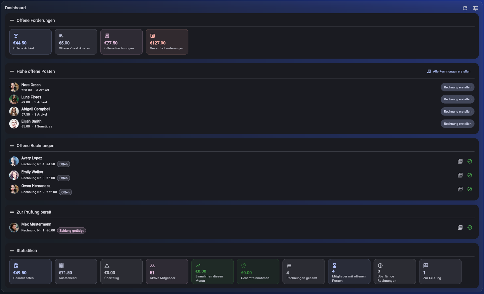The height and width of the screenshot is (294, 484).
Task: Open the Aktive Mitglieder statistic card
Action: click(x=167, y=271)
